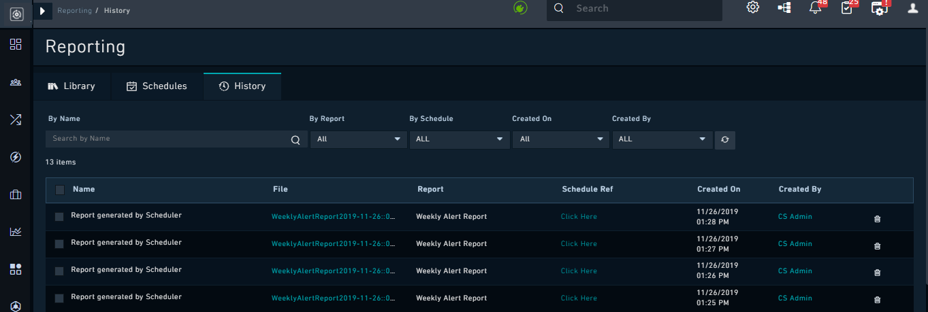Open the calendar alert icon in header
Viewport: 928px width, 312px height.
pos(879,8)
